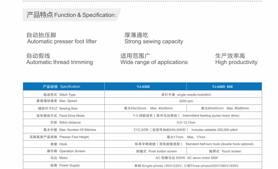This screenshot has width=278, height=169.
Task: Click 'Presser Foot Height' row label
Action: (74, 137)
